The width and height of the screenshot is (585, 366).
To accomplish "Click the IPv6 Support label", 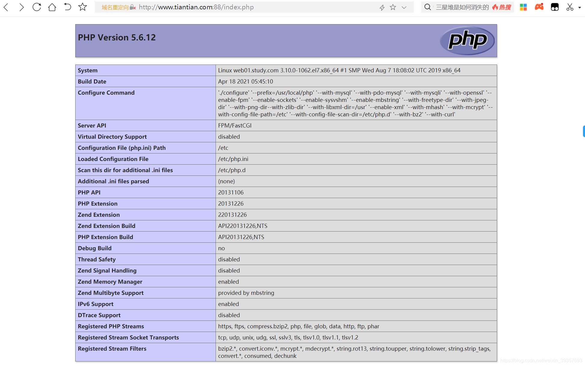I will [x=96, y=304].
